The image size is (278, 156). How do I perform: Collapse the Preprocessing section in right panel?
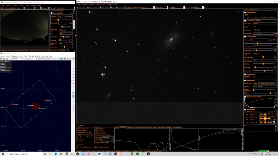click(245, 80)
